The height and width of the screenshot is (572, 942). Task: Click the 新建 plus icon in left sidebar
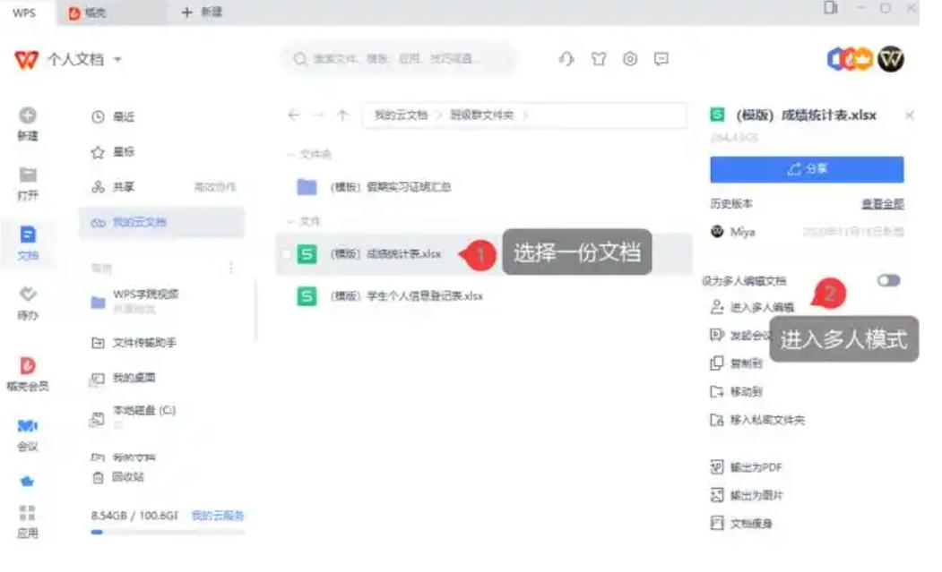(x=27, y=115)
